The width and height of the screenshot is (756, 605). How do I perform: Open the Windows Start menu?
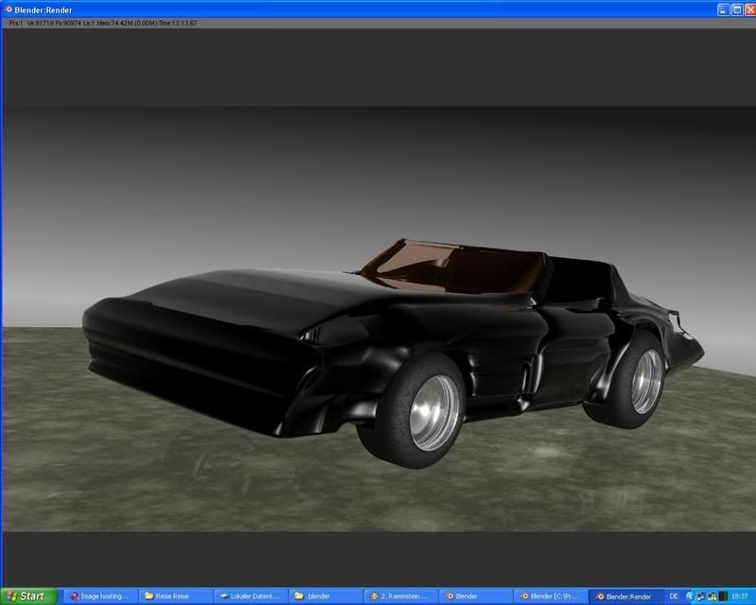26,596
